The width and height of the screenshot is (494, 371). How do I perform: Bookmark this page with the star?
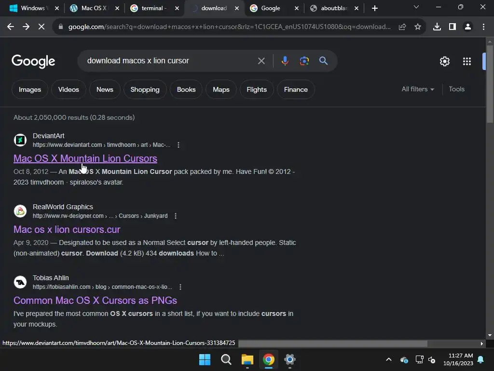click(x=418, y=27)
